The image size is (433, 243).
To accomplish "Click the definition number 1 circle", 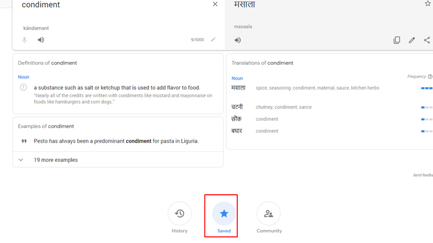I will click(x=24, y=88).
